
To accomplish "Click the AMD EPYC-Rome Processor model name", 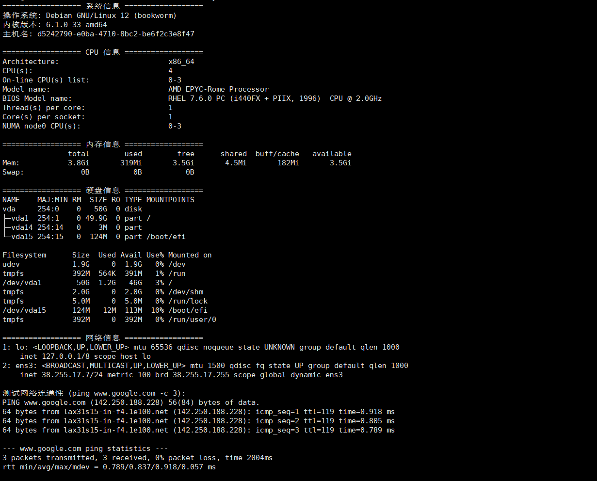I will coord(218,89).
